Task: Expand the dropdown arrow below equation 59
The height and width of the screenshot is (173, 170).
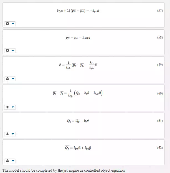Action: click(13, 79)
